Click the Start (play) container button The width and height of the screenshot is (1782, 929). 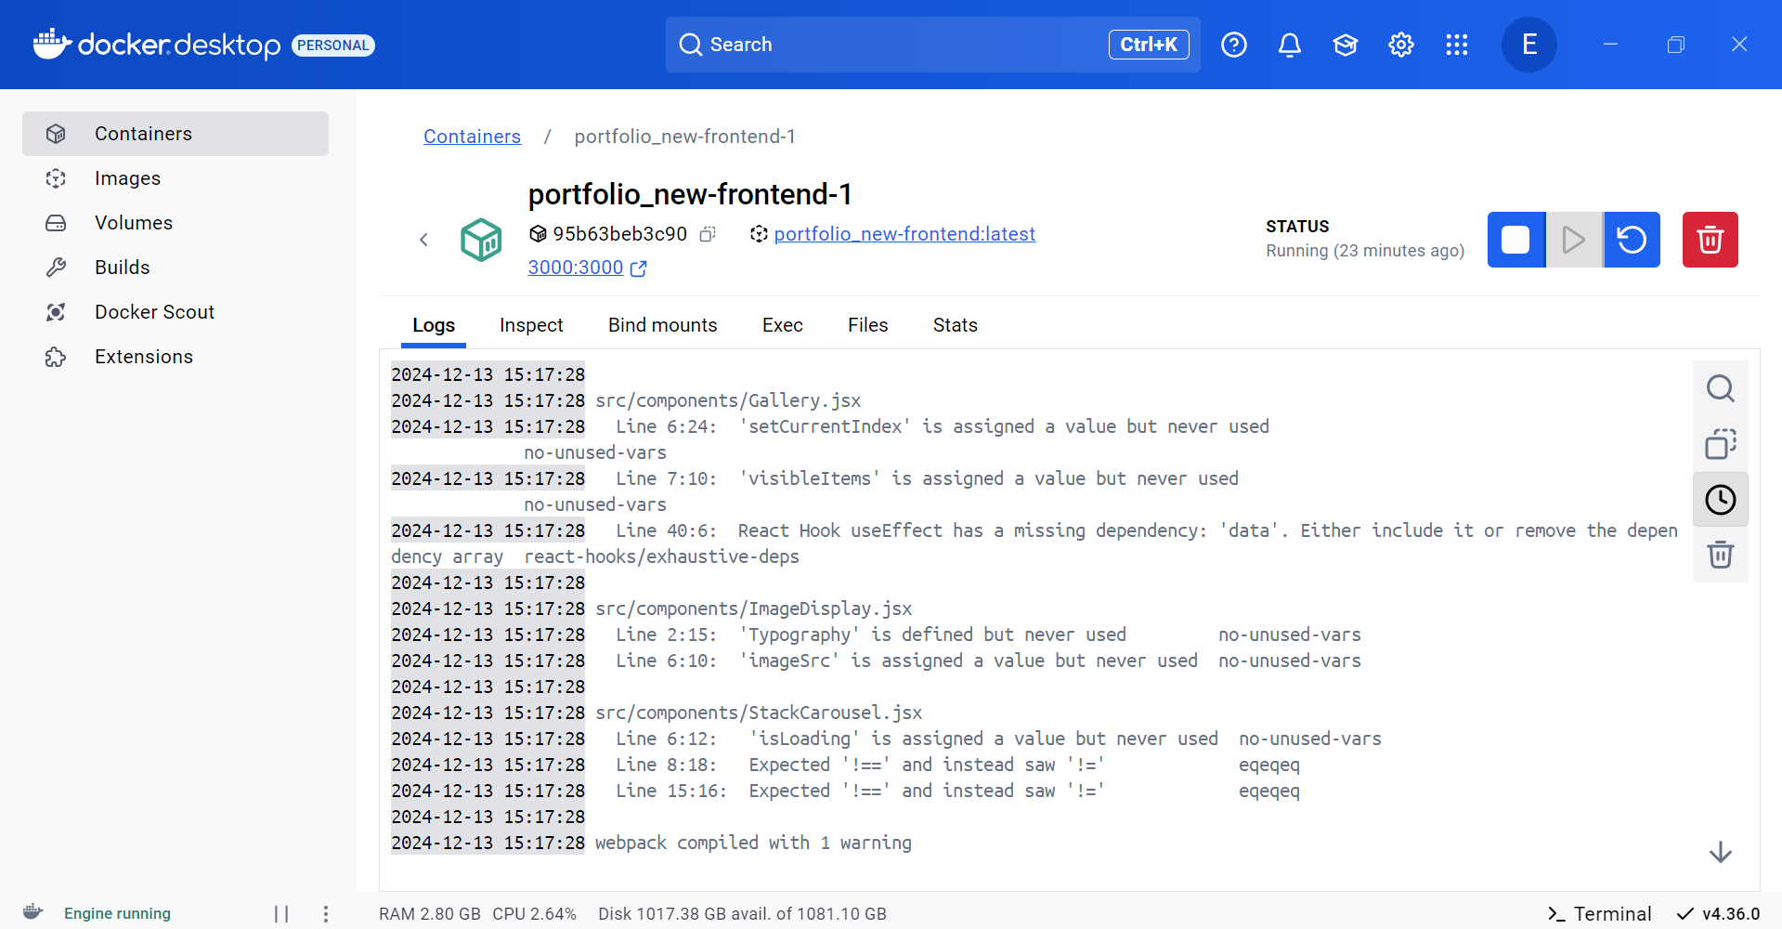(x=1574, y=240)
